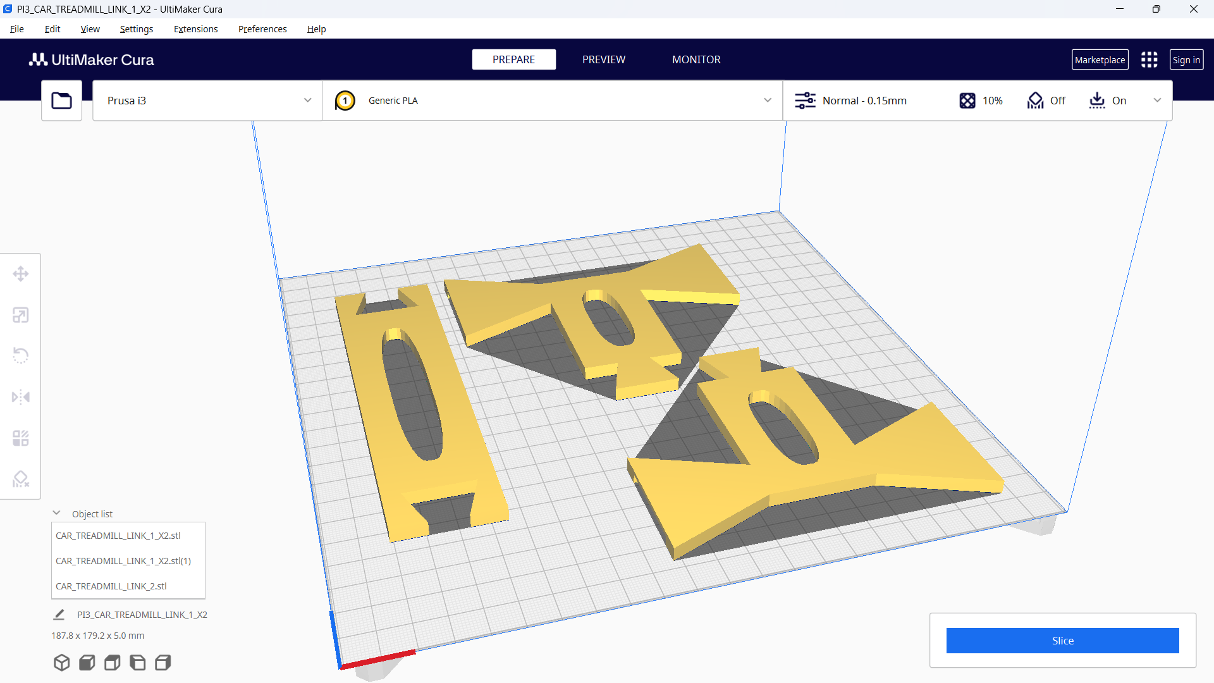Image resolution: width=1214 pixels, height=683 pixels.
Task: Open file folder icon button
Action: (x=61, y=101)
